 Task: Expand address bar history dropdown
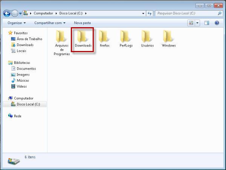[x=143, y=13]
